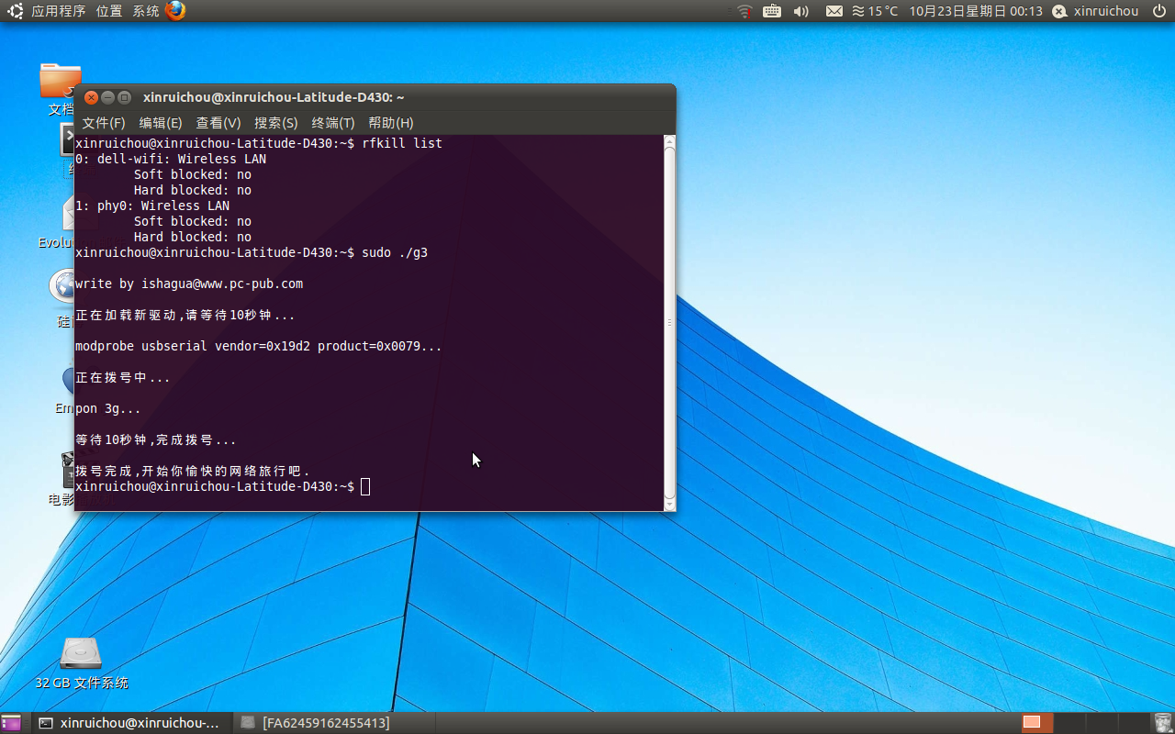Click '1: phy0: Wireless LAN' line
This screenshot has width=1175, height=734.
152,206
